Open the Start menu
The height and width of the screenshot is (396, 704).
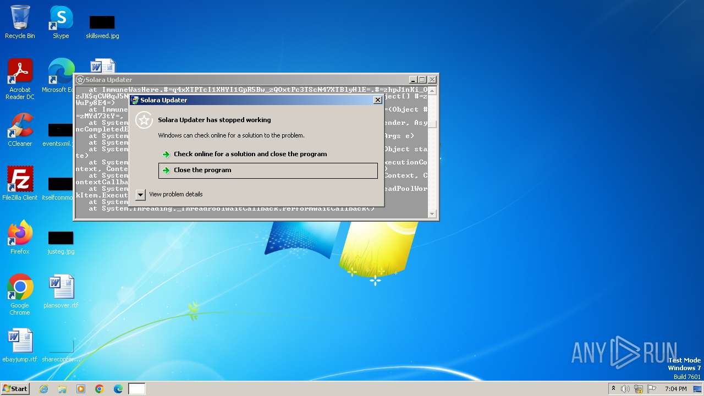pos(15,389)
